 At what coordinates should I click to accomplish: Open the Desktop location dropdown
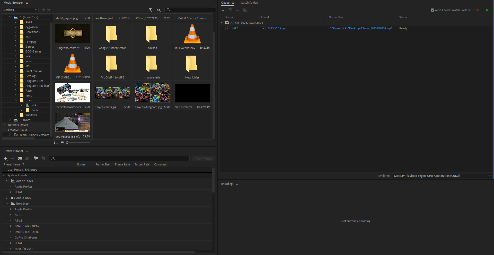(x=20, y=10)
